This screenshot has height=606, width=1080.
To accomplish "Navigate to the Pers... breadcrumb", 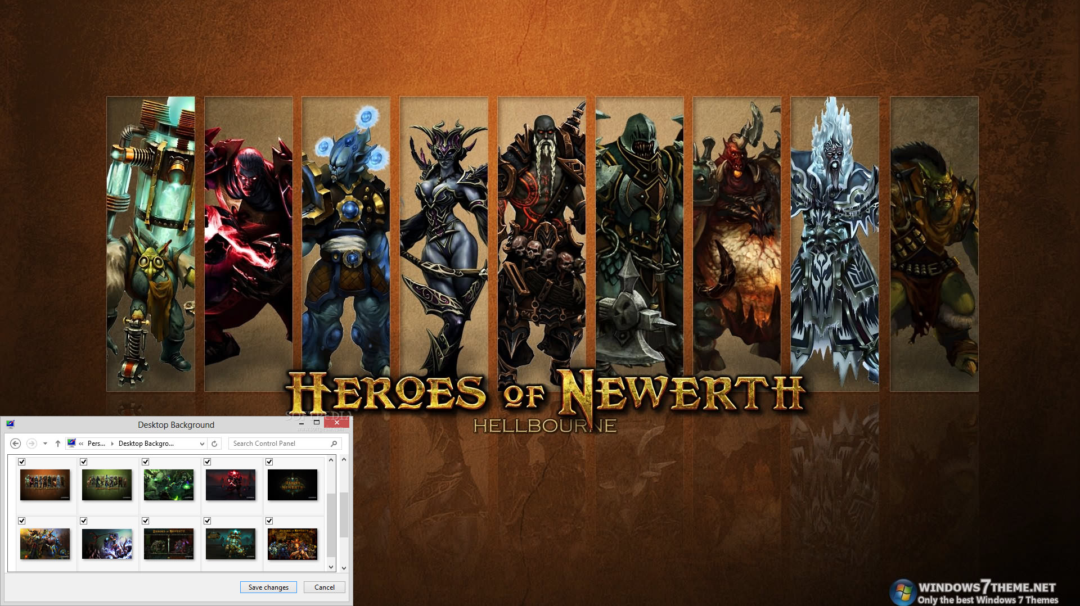I will [96, 444].
